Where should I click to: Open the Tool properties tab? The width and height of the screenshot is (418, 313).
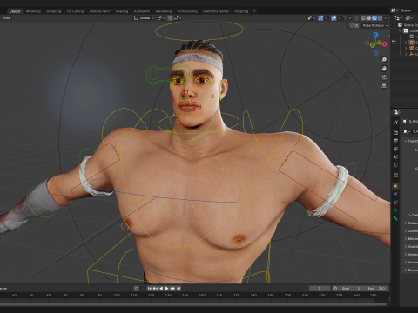395,123
